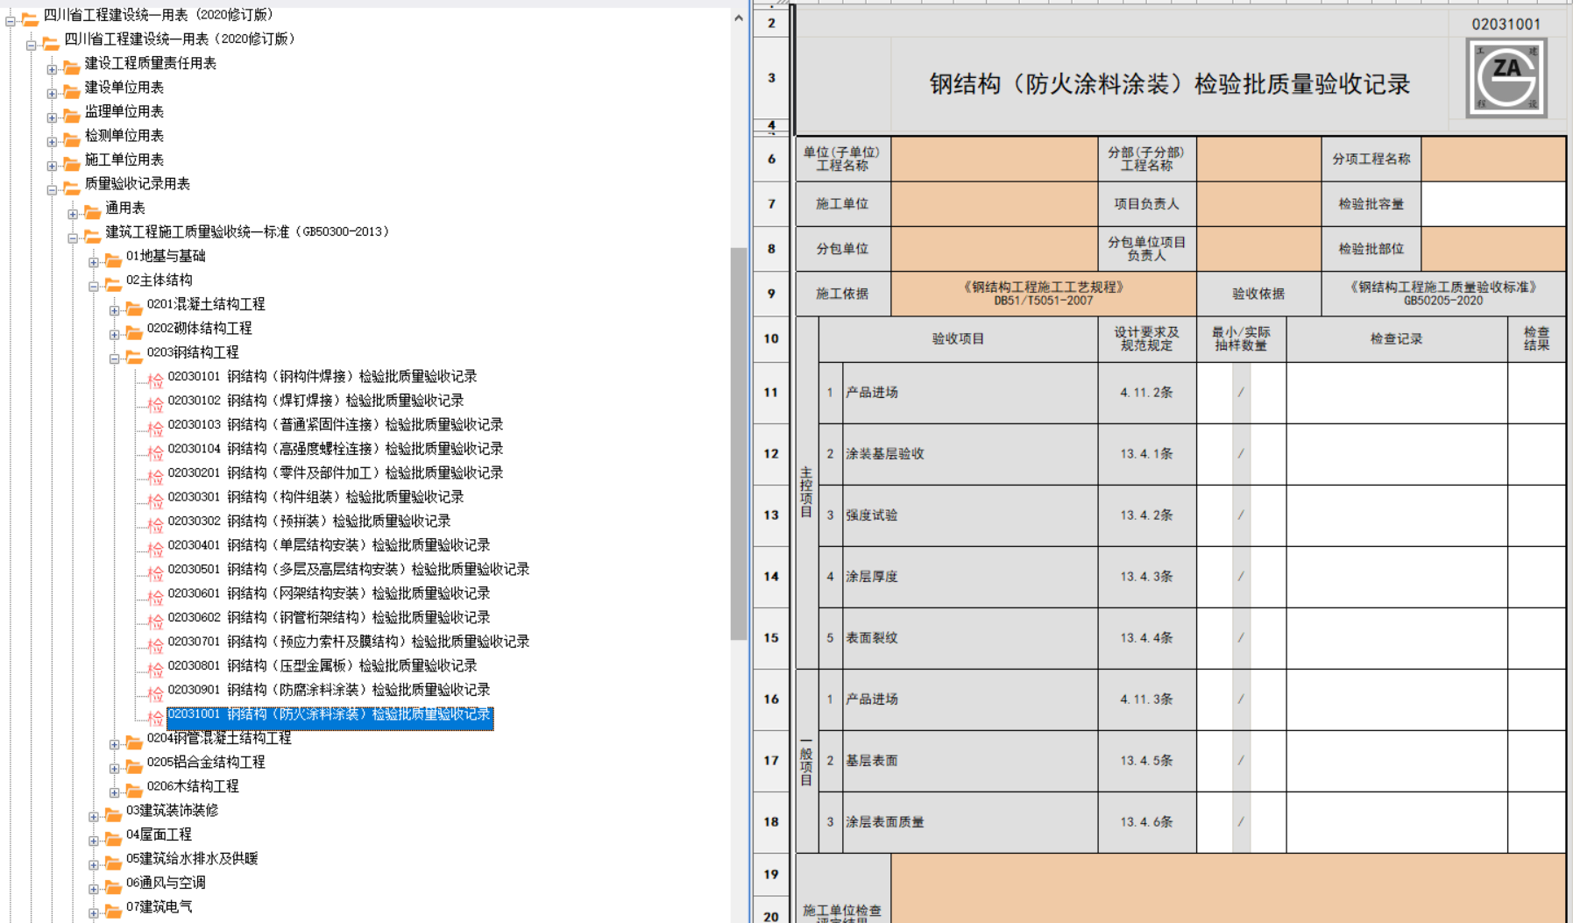
Task: Click the 02030701 预应力索杆及膜结构 form icon
Action: [155, 644]
